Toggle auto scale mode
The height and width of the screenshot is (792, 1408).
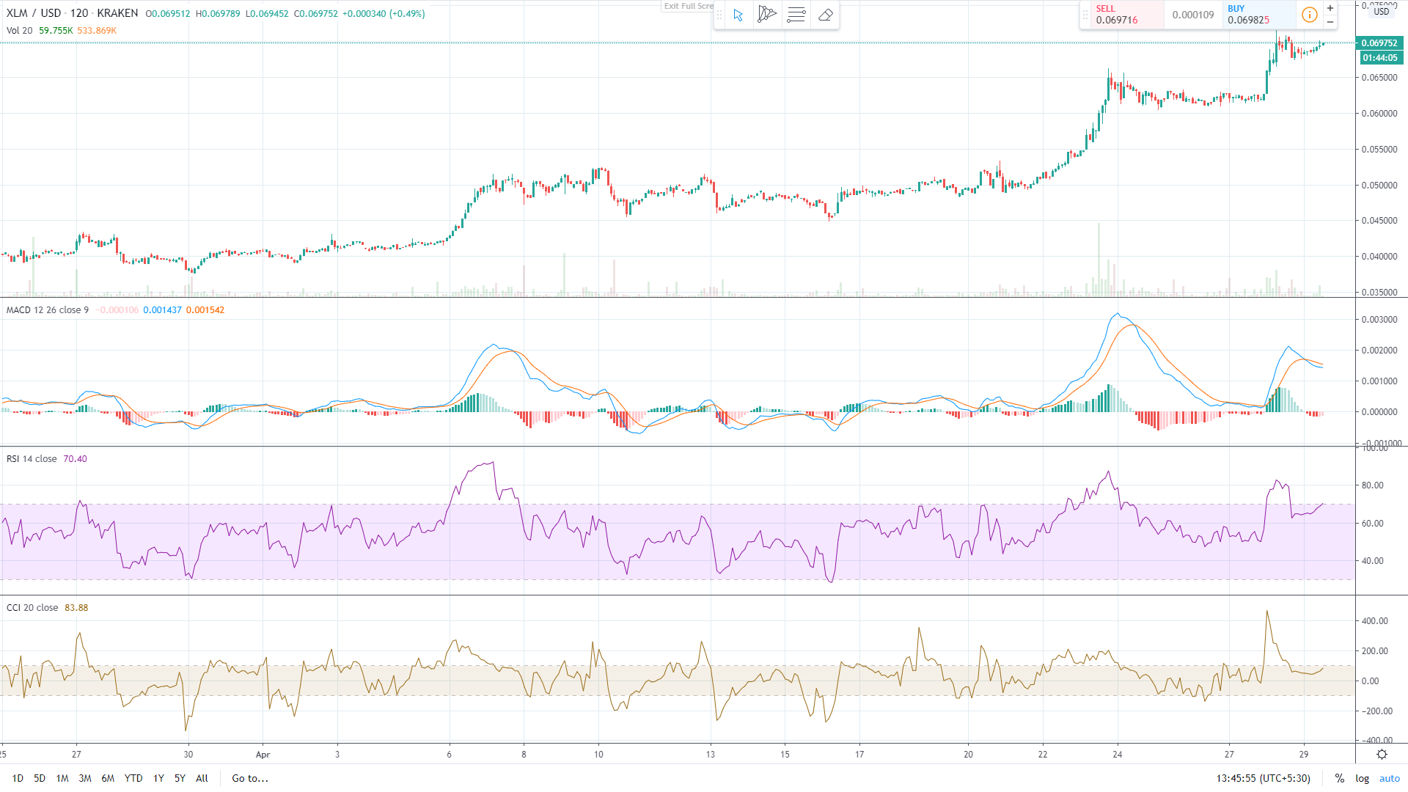click(1390, 779)
